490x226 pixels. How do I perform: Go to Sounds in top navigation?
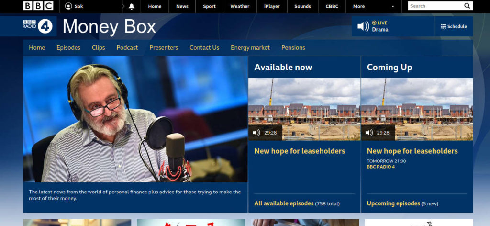coord(302,6)
